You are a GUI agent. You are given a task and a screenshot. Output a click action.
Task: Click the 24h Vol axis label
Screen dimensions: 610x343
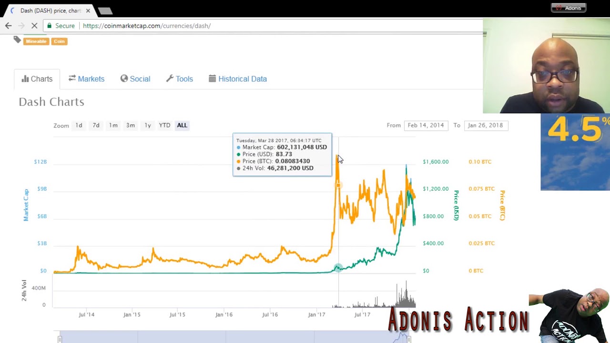24,291
